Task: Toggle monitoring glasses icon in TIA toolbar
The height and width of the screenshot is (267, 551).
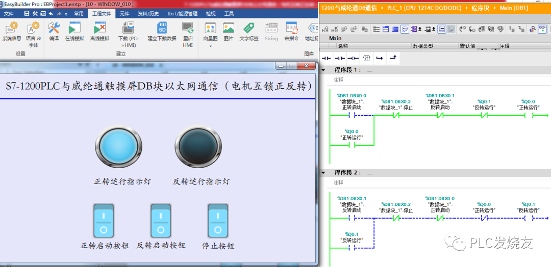Action: [x=542, y=29]
